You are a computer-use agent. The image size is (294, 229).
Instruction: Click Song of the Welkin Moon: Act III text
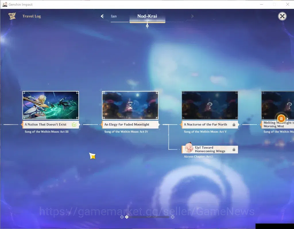(x=47, y=132)
